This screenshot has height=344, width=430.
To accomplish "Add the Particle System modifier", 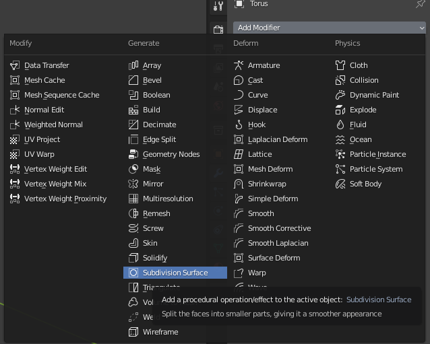I will [x=375, y=169].
